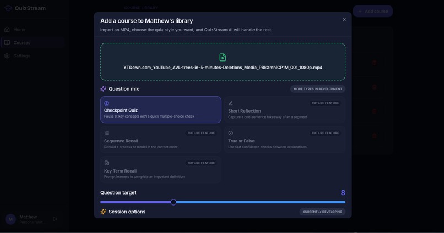444x233 pixels.
Task: Click the Settings gear icon in sidebar
Action: (7, 56)
